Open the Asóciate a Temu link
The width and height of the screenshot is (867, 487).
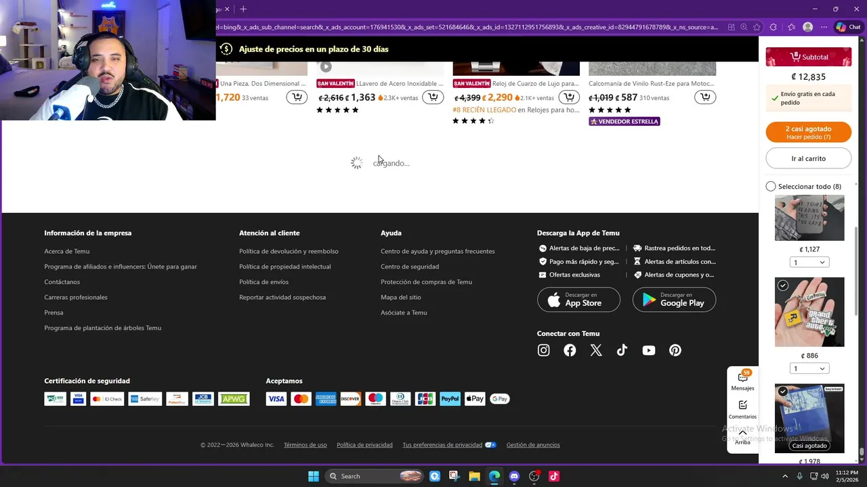(404, 312)
